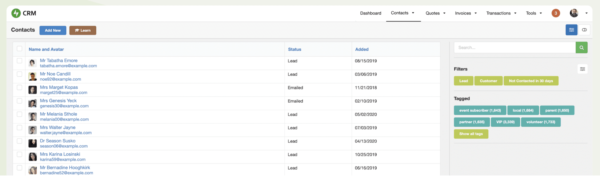The image size is (600, 179).
Task: Open the Contacts menu item
Action: point(399,13)
